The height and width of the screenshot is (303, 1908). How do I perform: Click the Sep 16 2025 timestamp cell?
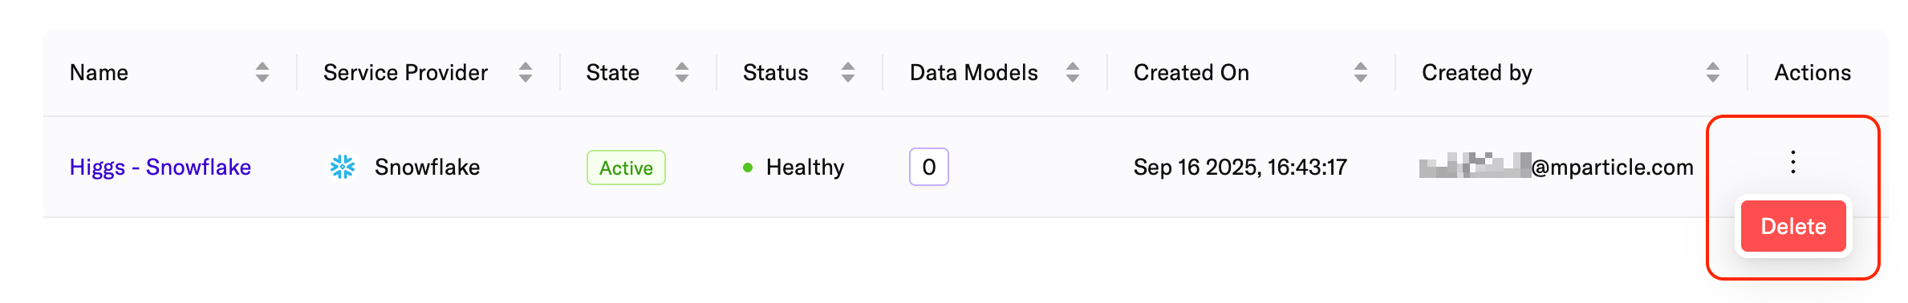[x=1240, y=167]
